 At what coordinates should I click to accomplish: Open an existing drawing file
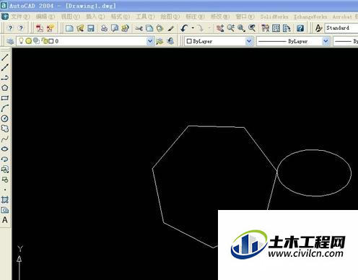tap(80, 28)
